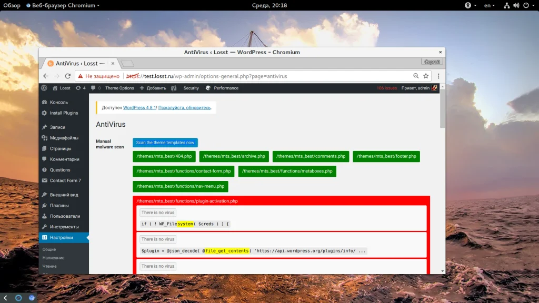Open Внешний вид appearance menu
539x303 pixels.
64,195
